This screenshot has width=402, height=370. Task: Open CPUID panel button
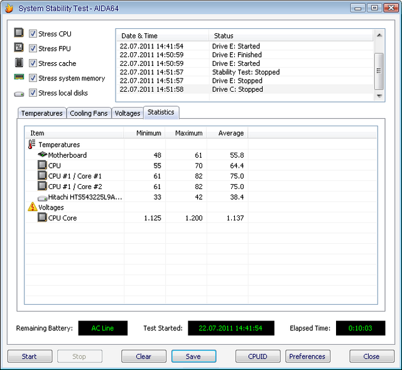258,356
